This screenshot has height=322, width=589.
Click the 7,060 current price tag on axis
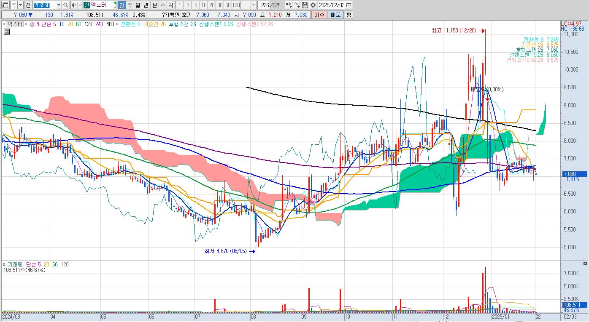[574, 174]
